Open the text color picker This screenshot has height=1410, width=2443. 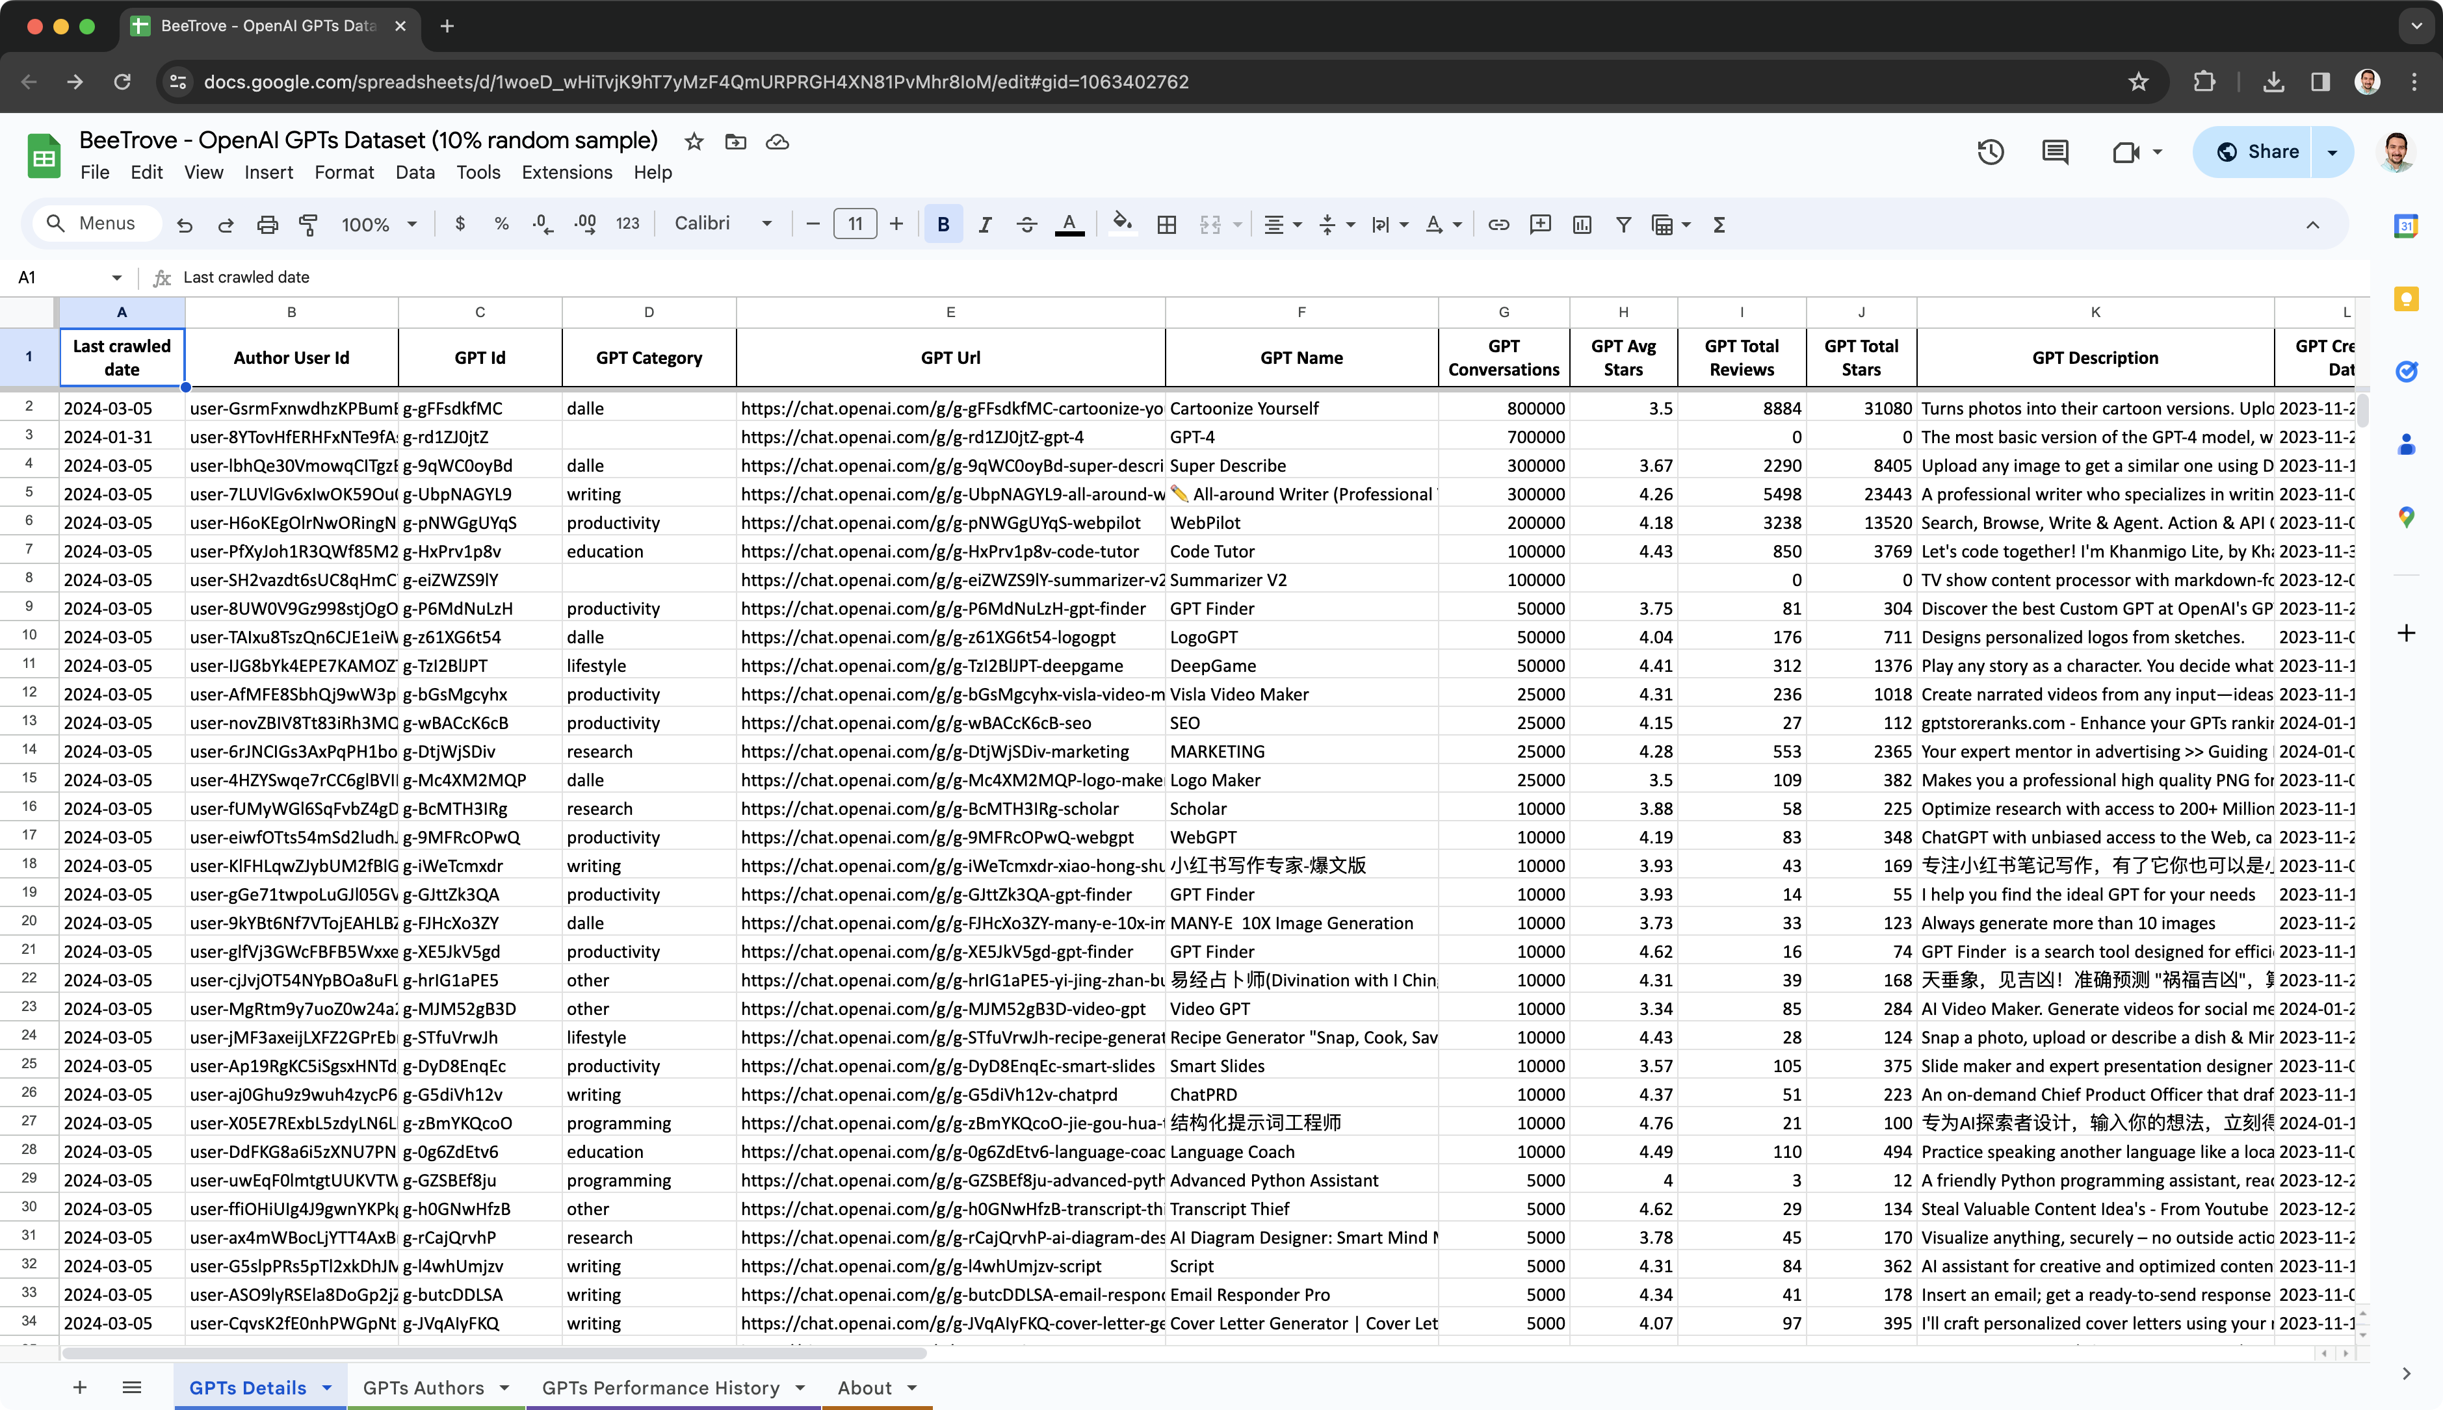[x=1069, y=225]
